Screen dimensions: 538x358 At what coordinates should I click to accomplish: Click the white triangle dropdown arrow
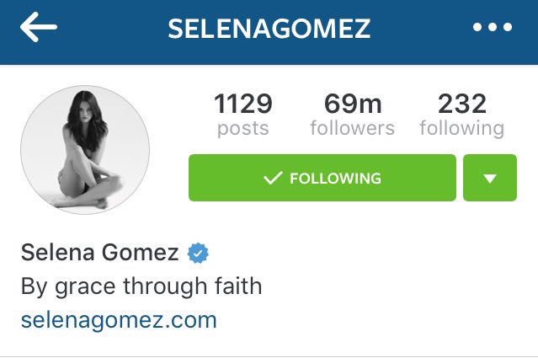click(x=490, y=179)
